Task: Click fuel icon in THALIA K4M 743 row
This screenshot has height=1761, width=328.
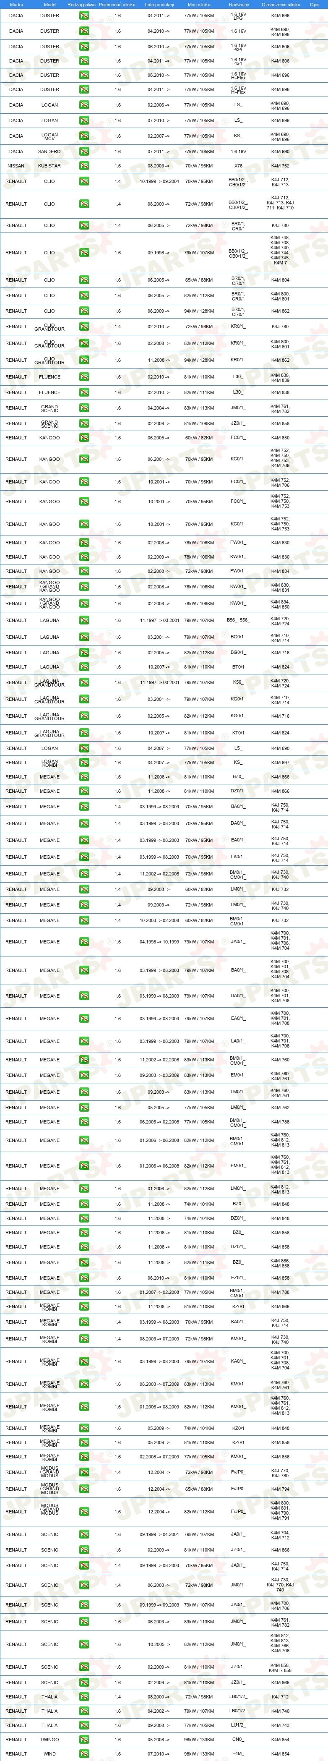Action: tap(84, 1725)
